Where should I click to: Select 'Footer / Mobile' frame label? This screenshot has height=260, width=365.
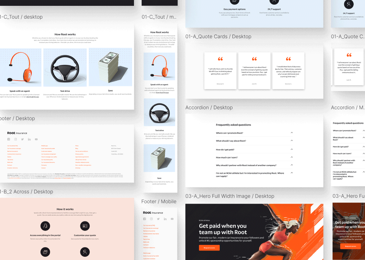159,201
